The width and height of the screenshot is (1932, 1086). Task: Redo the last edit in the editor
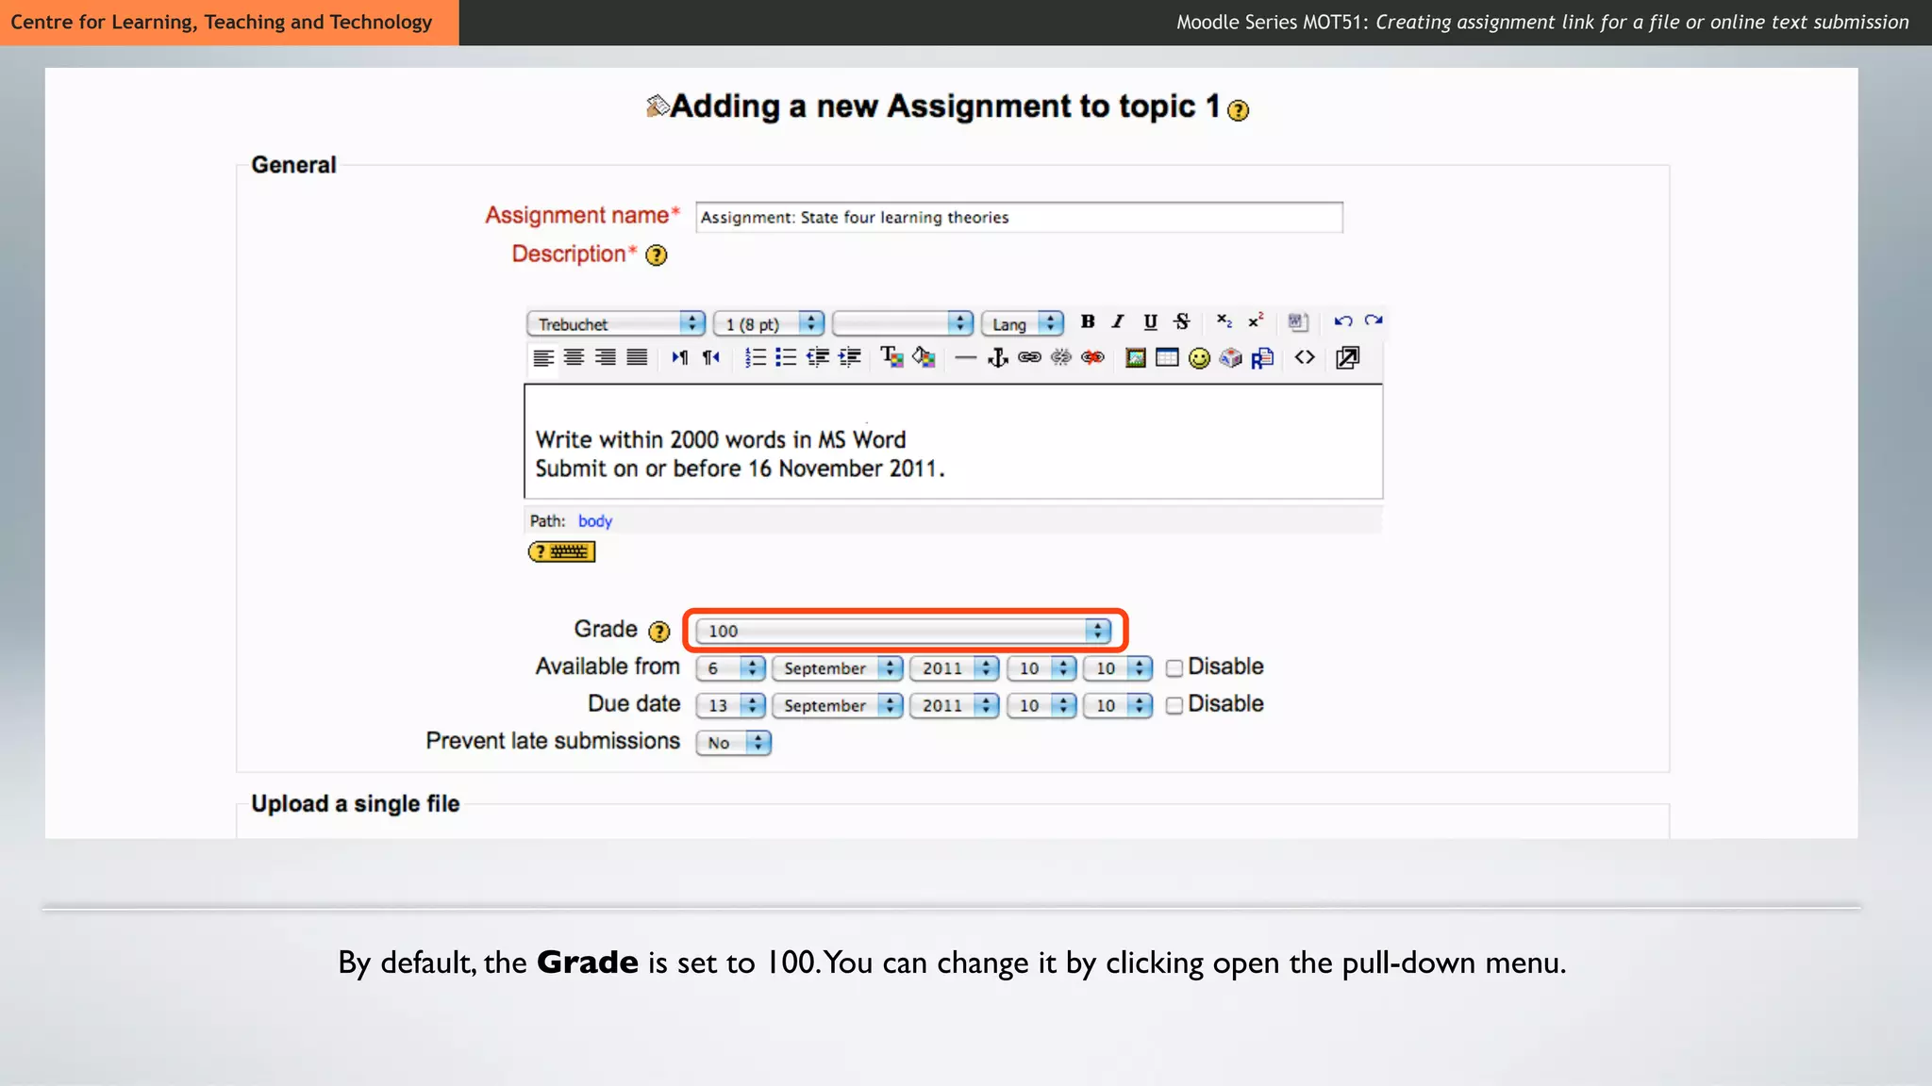point(1374,321)
